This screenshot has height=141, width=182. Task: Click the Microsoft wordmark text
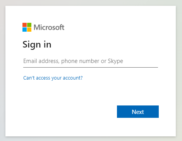click(x=49, y=27)
